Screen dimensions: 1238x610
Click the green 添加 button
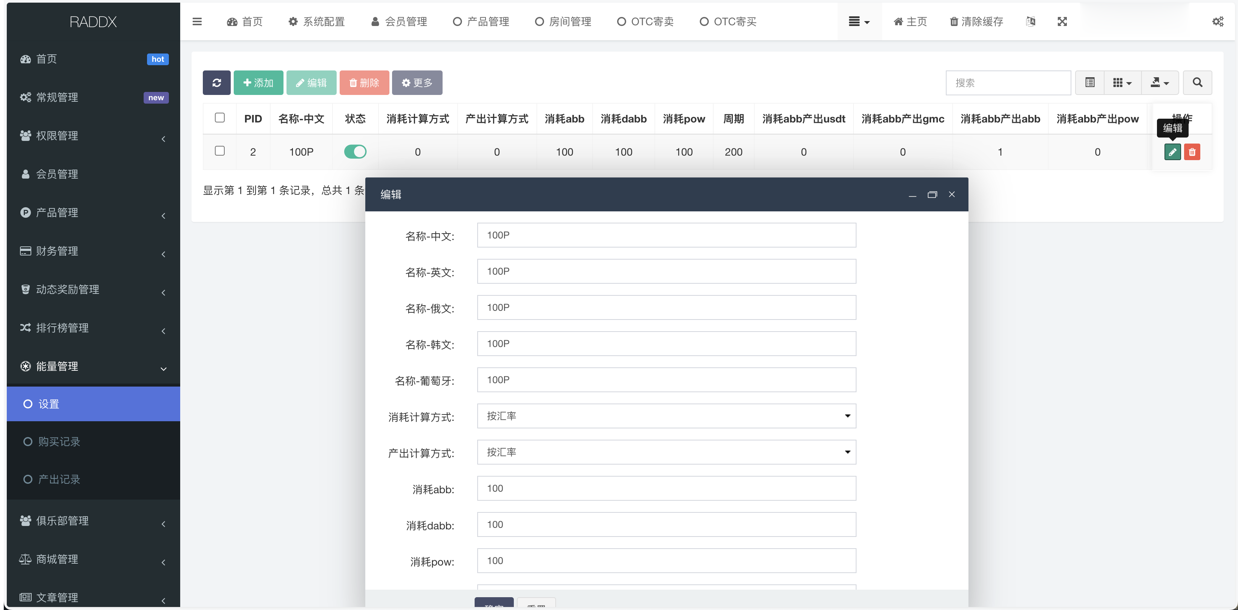point(258,83)
